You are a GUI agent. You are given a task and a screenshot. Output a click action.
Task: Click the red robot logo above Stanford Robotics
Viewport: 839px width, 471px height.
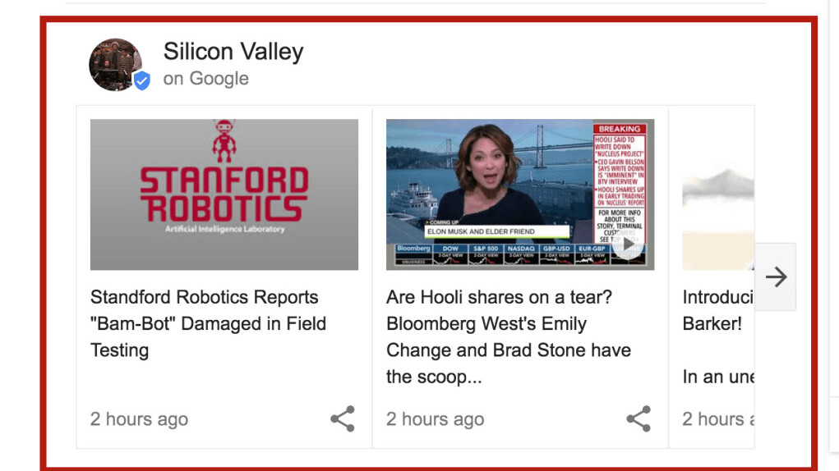pos(224,140)
